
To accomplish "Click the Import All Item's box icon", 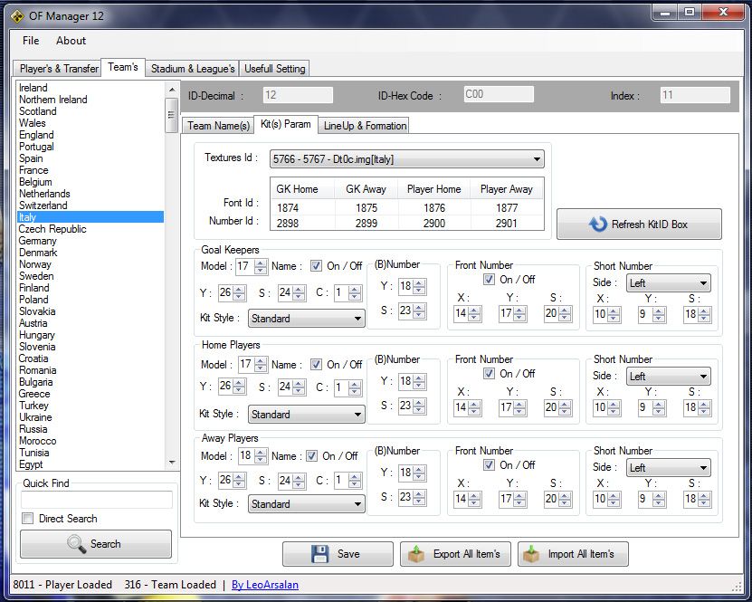I will (532, 554).
